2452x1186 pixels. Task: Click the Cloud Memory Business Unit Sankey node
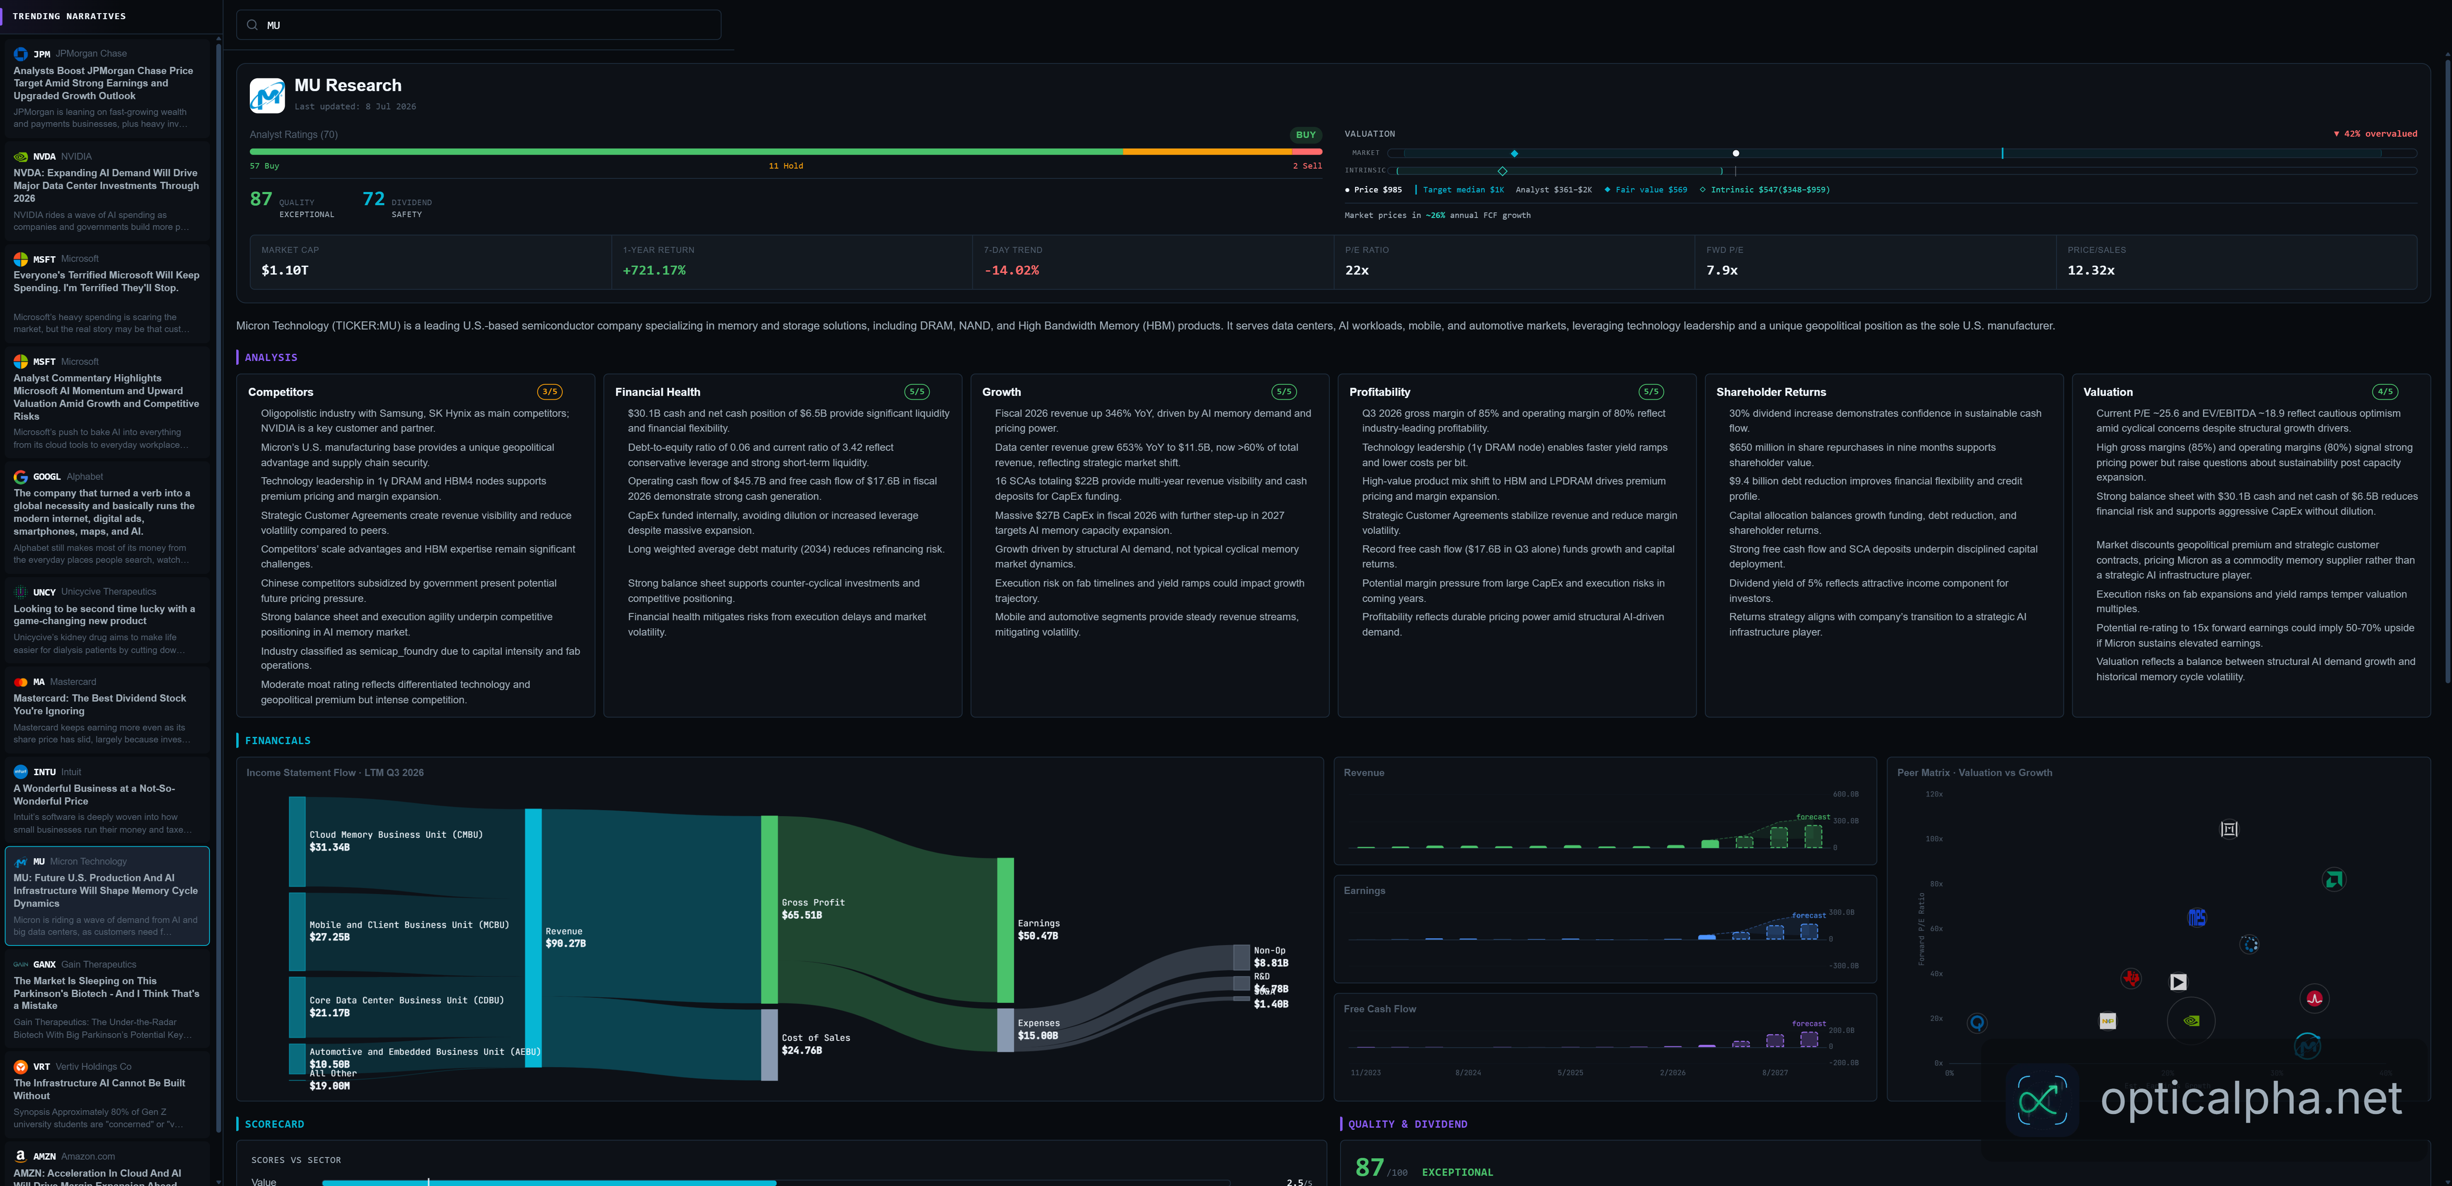(x=297, y=842)
